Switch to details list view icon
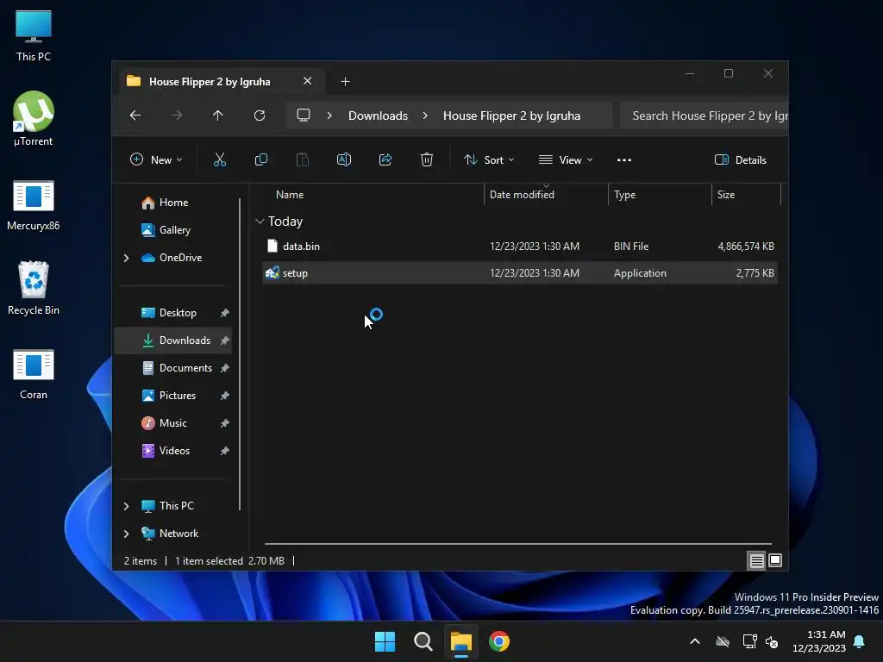Viewport: 883px width, 662px height. (x=756, y=560)
